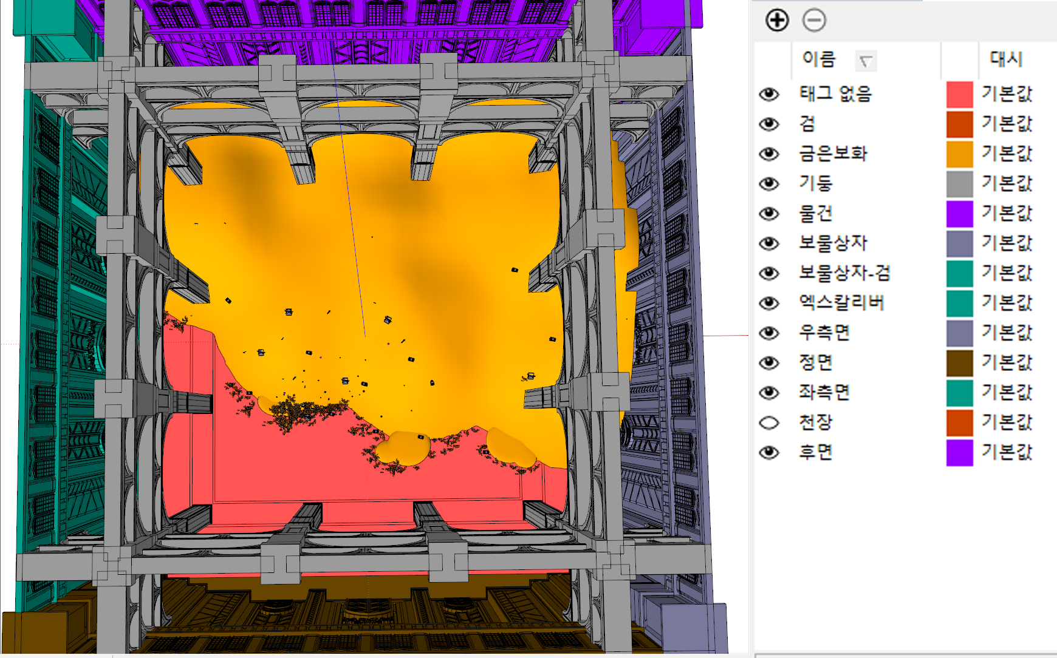
Task: Toggle visibility of the 금은보화 tag
Action: pyautogui.click(x=769, y=154)
